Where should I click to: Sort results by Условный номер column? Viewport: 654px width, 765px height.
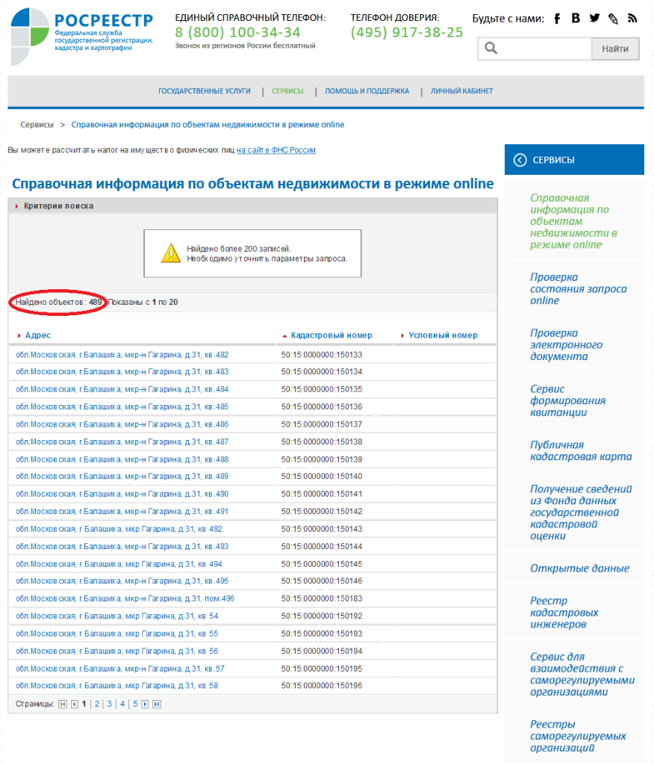[x=443, y=335]
